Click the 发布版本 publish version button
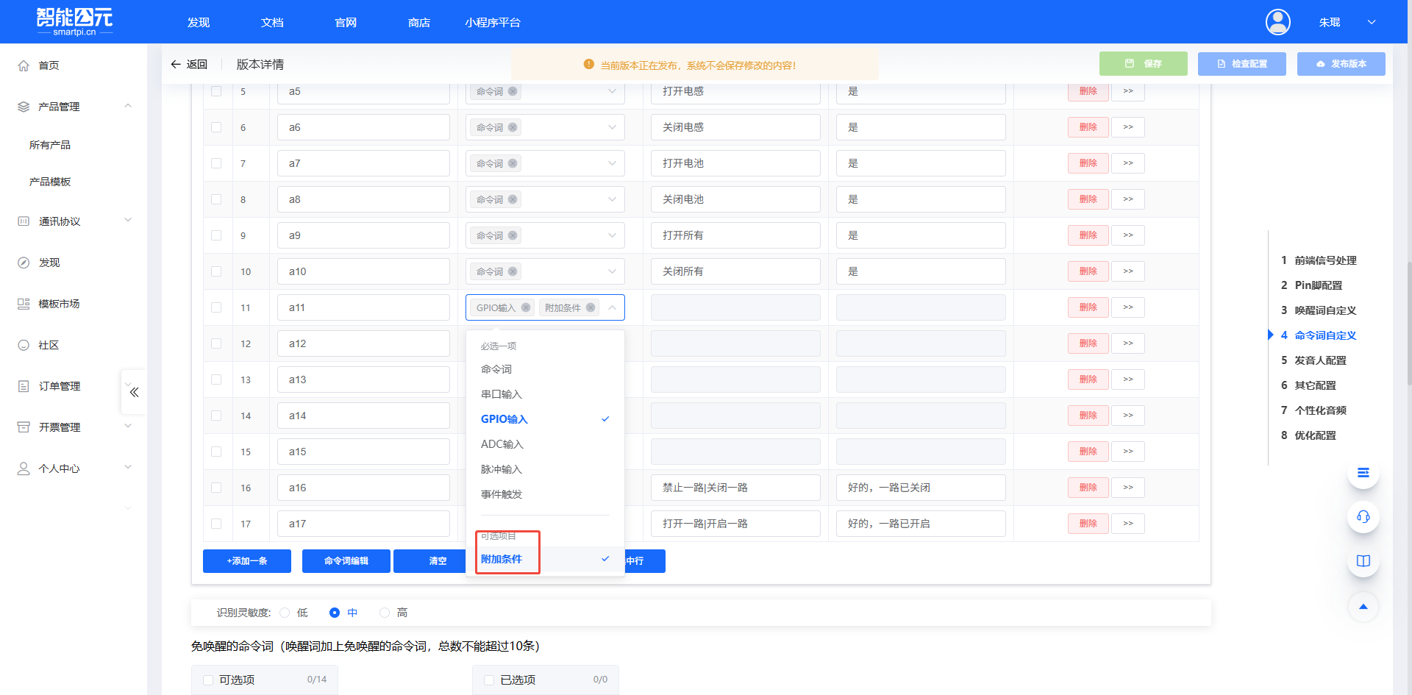Screen dimensions: 1412x695 (x=1341, y=64)
